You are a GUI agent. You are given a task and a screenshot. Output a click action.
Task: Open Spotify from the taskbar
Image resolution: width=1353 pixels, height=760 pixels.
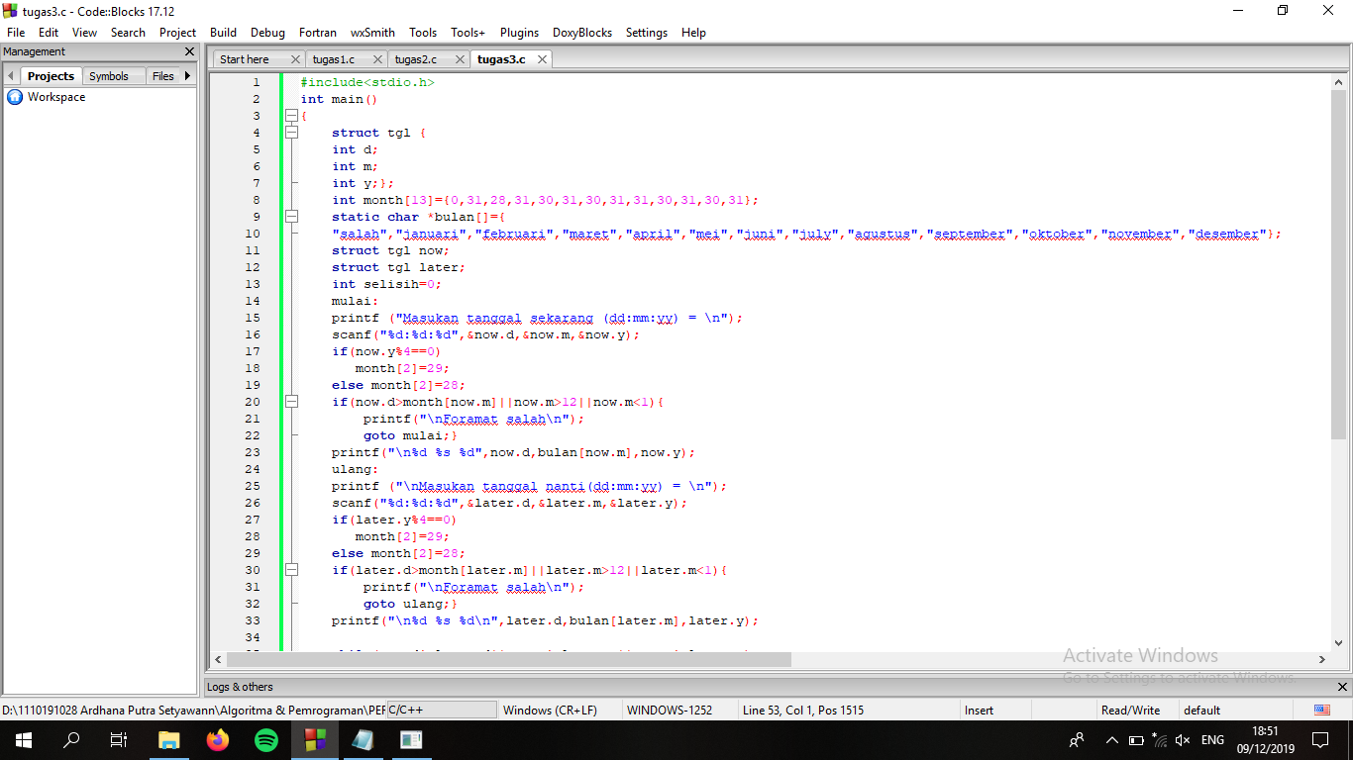coord(266,740)
